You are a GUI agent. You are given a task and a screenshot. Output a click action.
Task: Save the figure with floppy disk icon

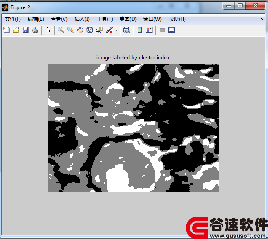[x=25, y=30]
